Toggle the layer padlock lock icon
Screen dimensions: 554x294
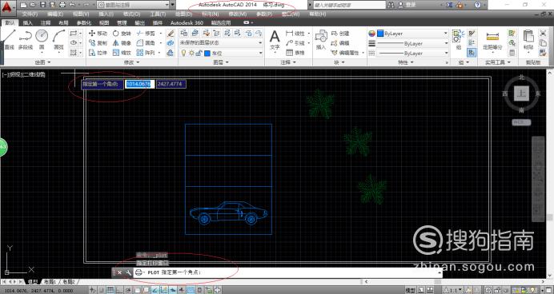(199, 53)
